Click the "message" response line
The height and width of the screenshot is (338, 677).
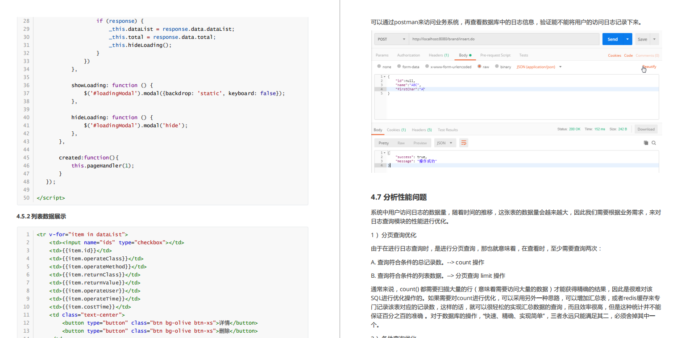416,161
